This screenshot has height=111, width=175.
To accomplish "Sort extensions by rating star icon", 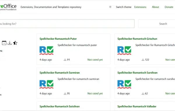I will 15,43.
